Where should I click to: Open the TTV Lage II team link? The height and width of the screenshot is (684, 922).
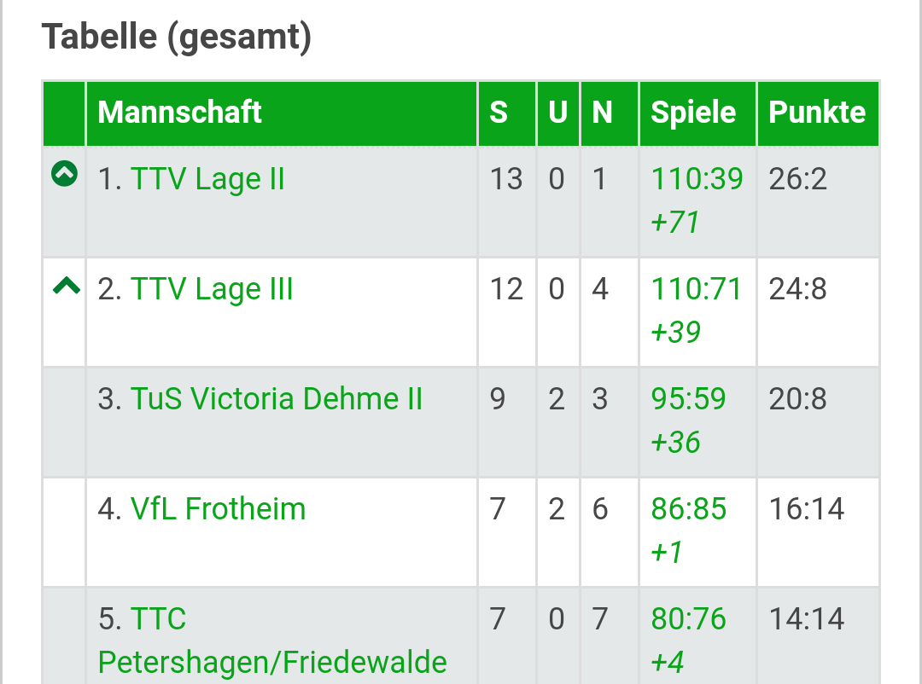(x=207, y=180)
